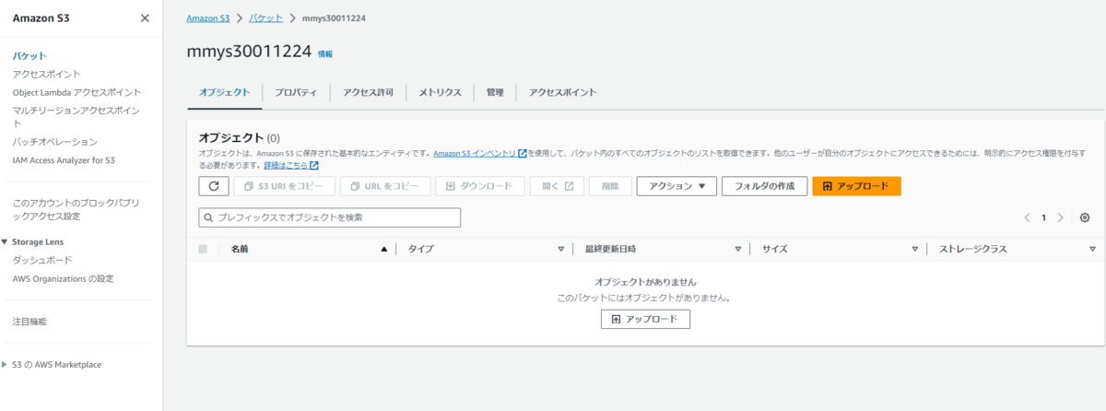This screenshot has height=411, width=1106.
Task: Focus the prefix object search field
Action: (330, 217)
